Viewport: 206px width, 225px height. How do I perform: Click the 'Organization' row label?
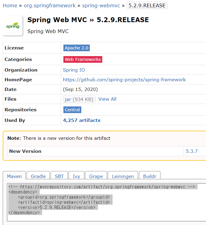click(x=21, y=70)
